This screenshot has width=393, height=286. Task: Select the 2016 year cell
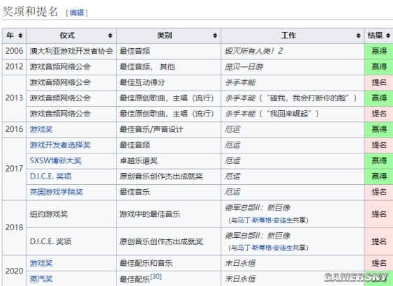click(14, 130)
